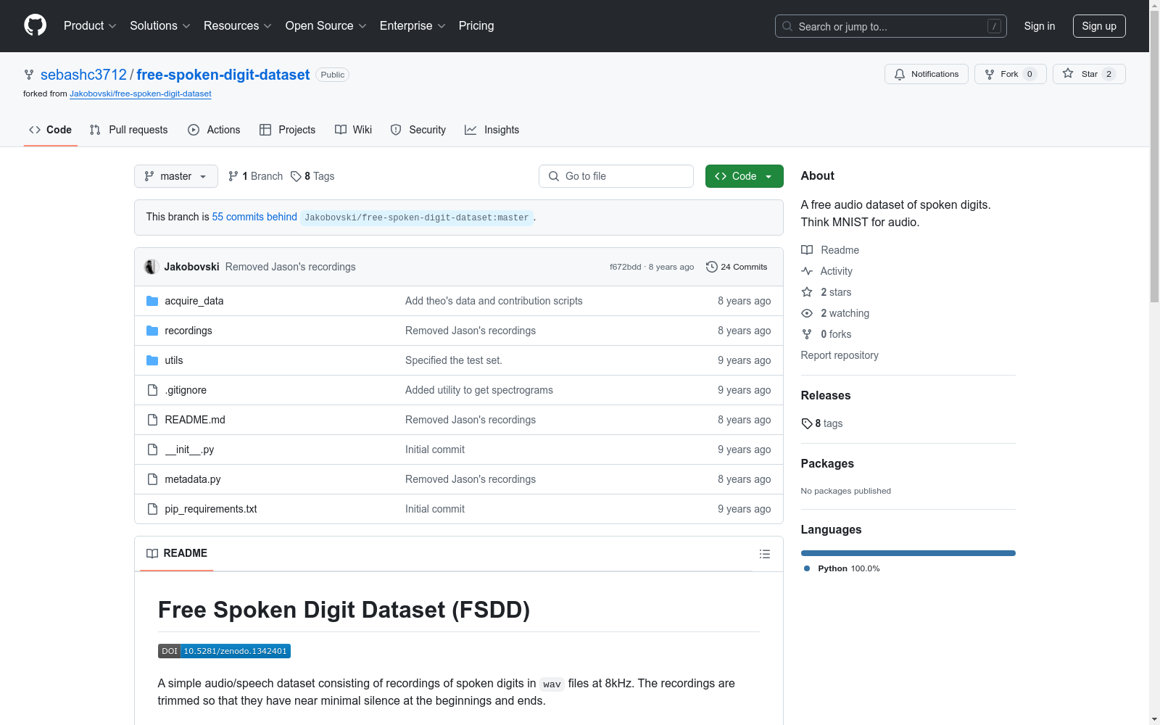The width and height of the screenshot is (1160, 725).
Task: Click the fork icon on the Fork button
Action: pos(990,74)
